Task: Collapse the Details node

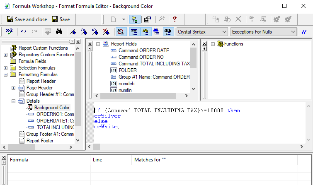Action: (x=13, y=101)
